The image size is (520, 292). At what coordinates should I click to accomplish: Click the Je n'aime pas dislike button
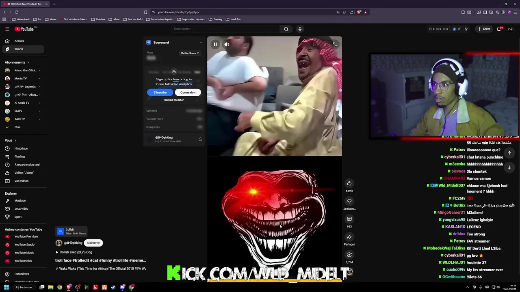point(349,201)
